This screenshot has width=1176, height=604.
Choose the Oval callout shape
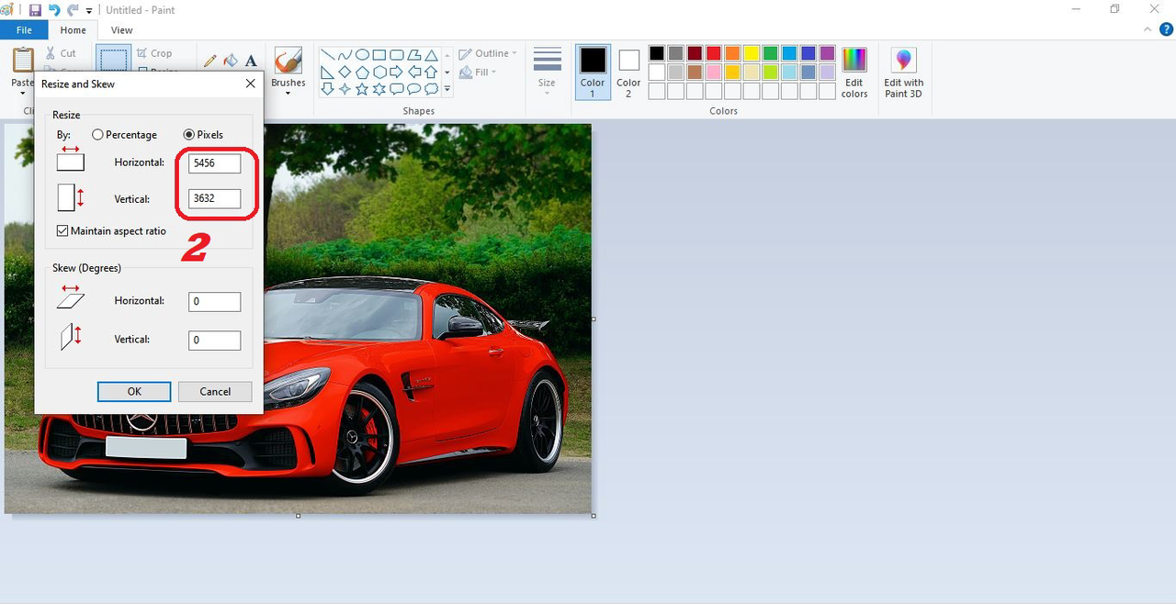(414, 89)
